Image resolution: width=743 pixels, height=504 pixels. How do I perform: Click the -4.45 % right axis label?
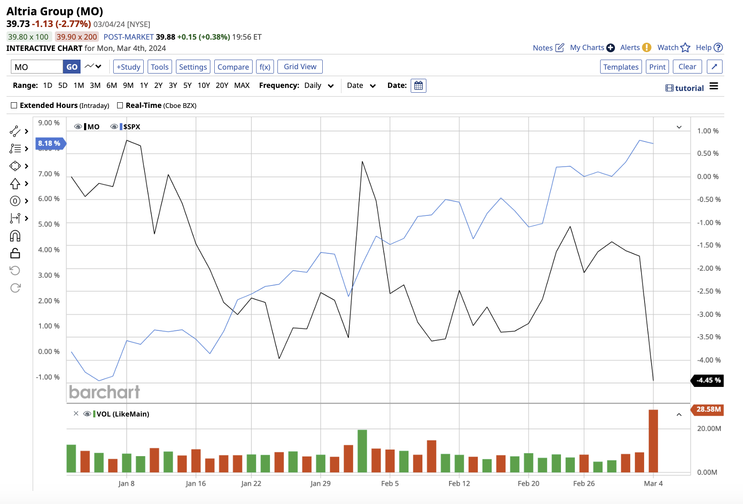pyautogui.click(x=708, y=380)
